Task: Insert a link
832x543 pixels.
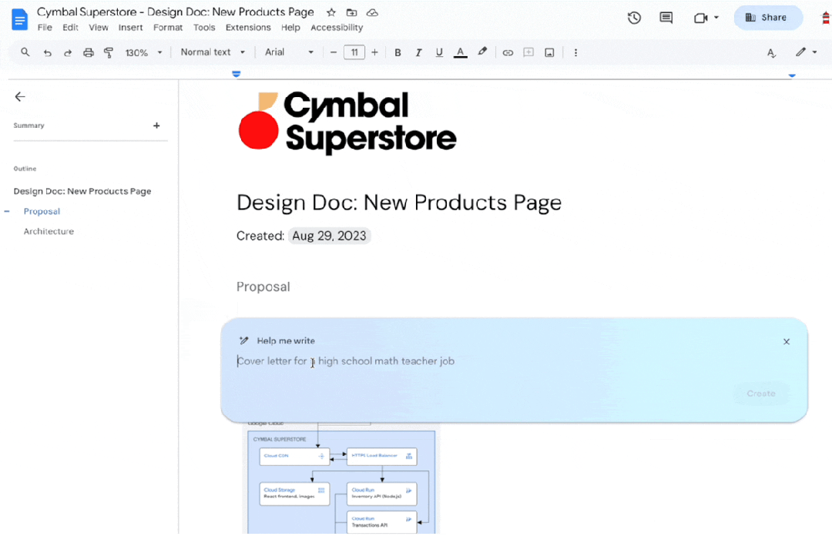Action: (x=508, y=52)
